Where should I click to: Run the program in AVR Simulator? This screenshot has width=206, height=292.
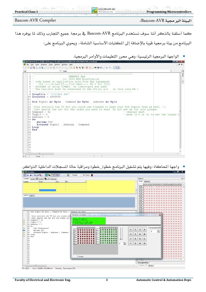point(25,175)
